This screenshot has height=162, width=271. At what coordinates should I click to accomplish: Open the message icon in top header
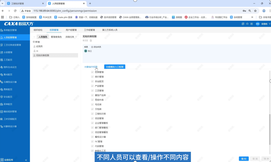(243, 24)
